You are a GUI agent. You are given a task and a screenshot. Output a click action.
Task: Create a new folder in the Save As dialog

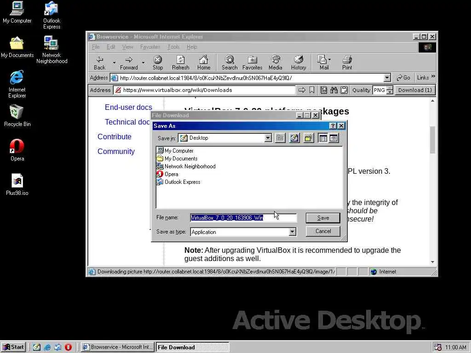pos(309,138)
